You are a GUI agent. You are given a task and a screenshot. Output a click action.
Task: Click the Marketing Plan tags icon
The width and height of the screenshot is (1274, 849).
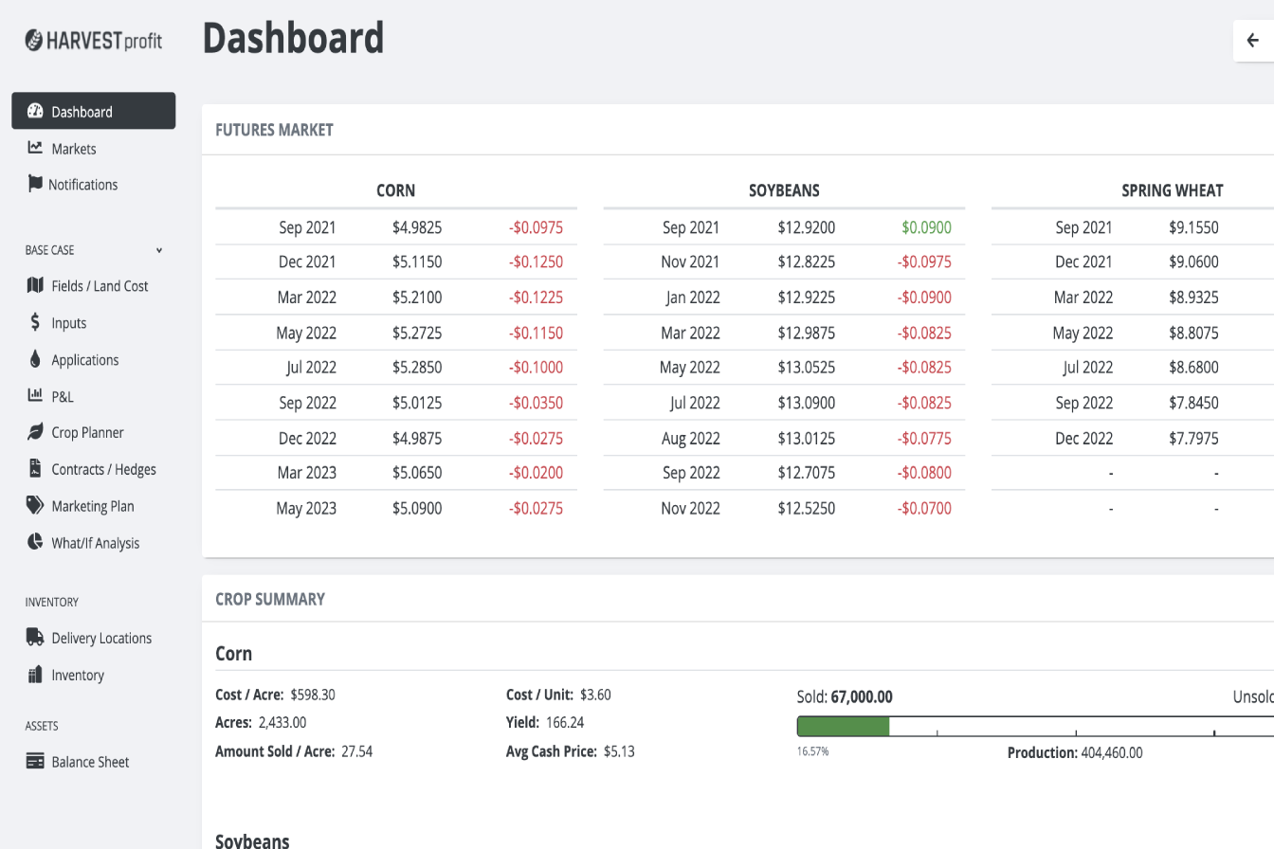pos(35,505)
